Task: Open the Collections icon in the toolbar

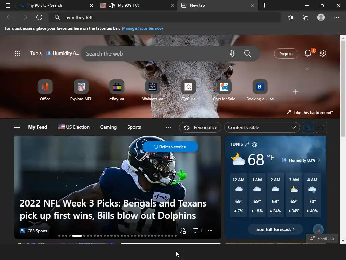Action: 305,17
